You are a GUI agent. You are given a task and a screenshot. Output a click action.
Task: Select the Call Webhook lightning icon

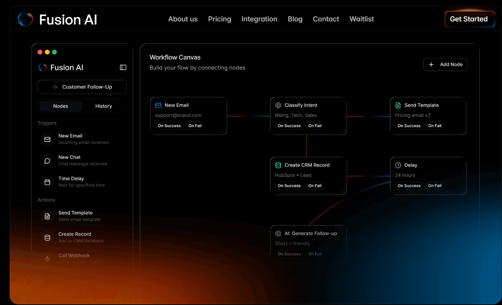click(x=47, y=259)
